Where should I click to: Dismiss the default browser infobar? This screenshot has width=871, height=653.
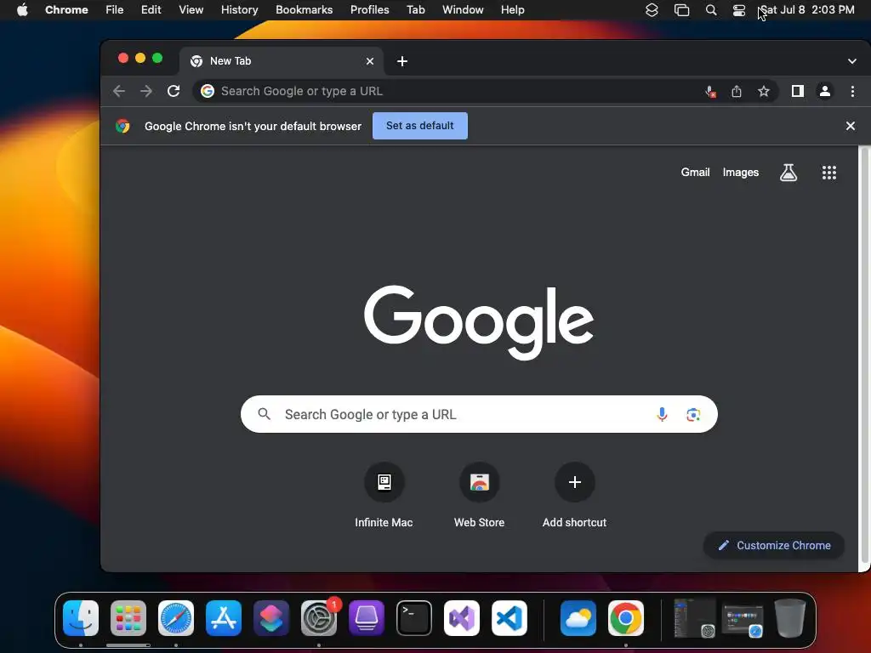850,126
